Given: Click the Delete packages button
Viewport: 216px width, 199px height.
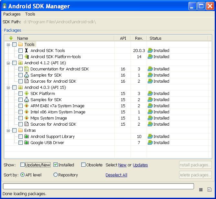Looking at the screenshot, I should [x=195, y=175].
